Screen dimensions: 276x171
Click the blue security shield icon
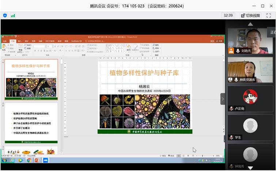point(5,15)
